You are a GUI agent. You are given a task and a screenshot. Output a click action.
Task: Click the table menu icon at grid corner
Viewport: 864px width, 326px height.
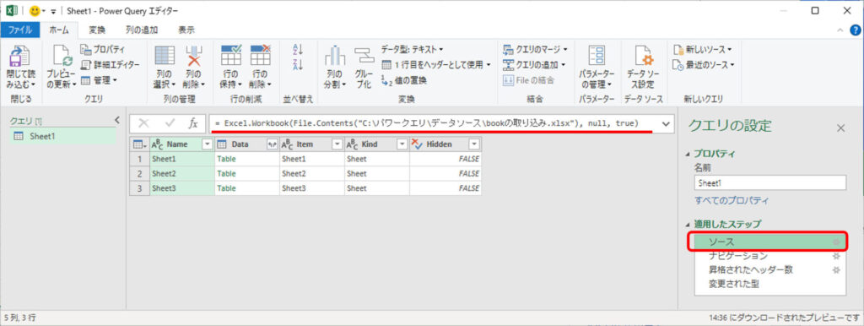click(139, 144)
